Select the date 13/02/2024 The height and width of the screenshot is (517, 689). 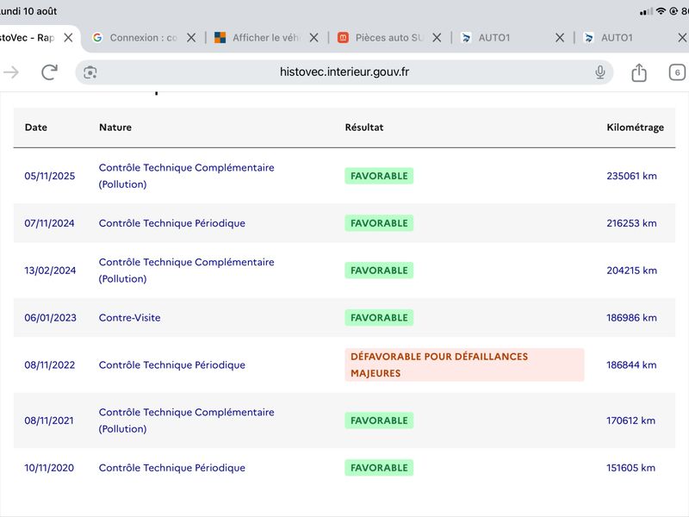[50, 271]
